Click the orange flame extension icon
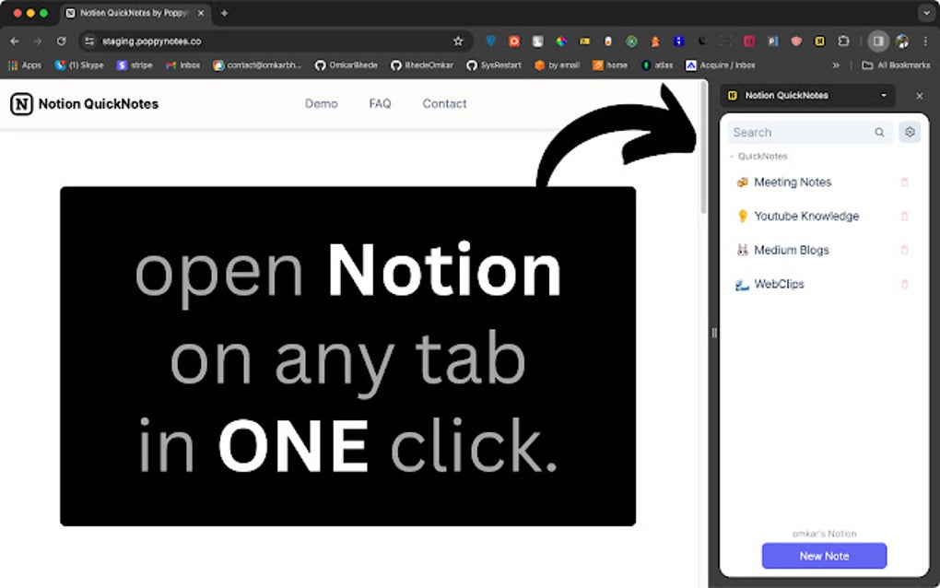This screenshot has width=940, height=588. (655, 41)
